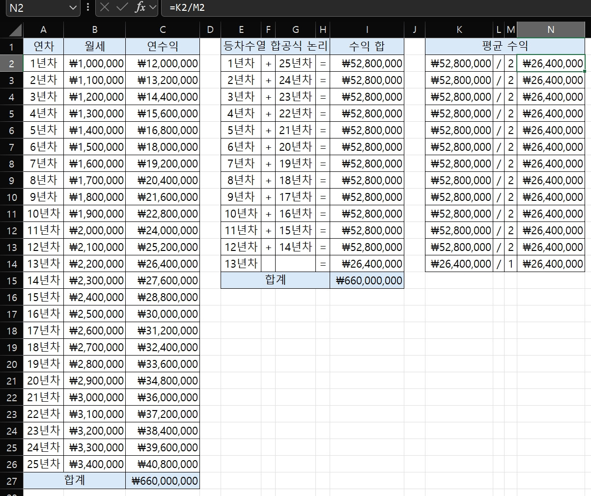
Task: Click the ₩40,800,000 cell
Action: click(x=163, y=464)
